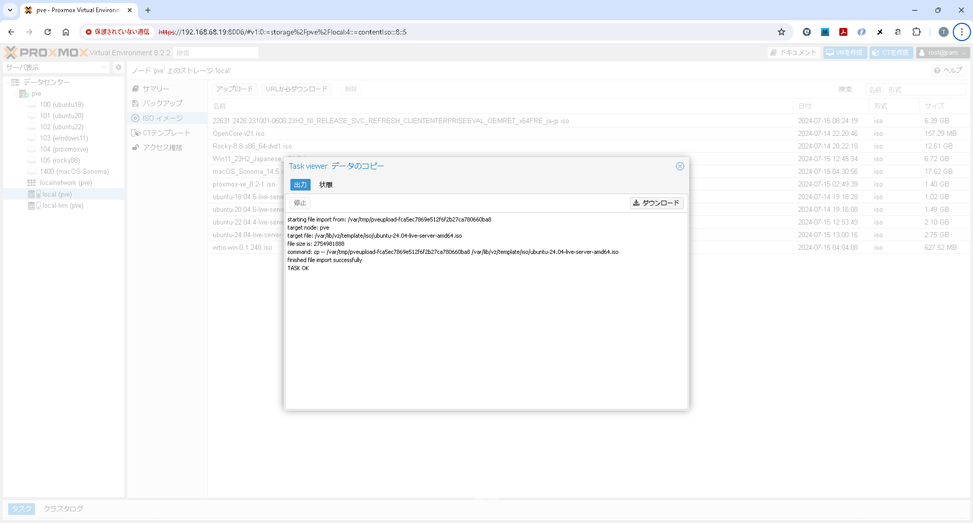
Task: Switch to the タスク log tab
Action: [x=22, y=509]
